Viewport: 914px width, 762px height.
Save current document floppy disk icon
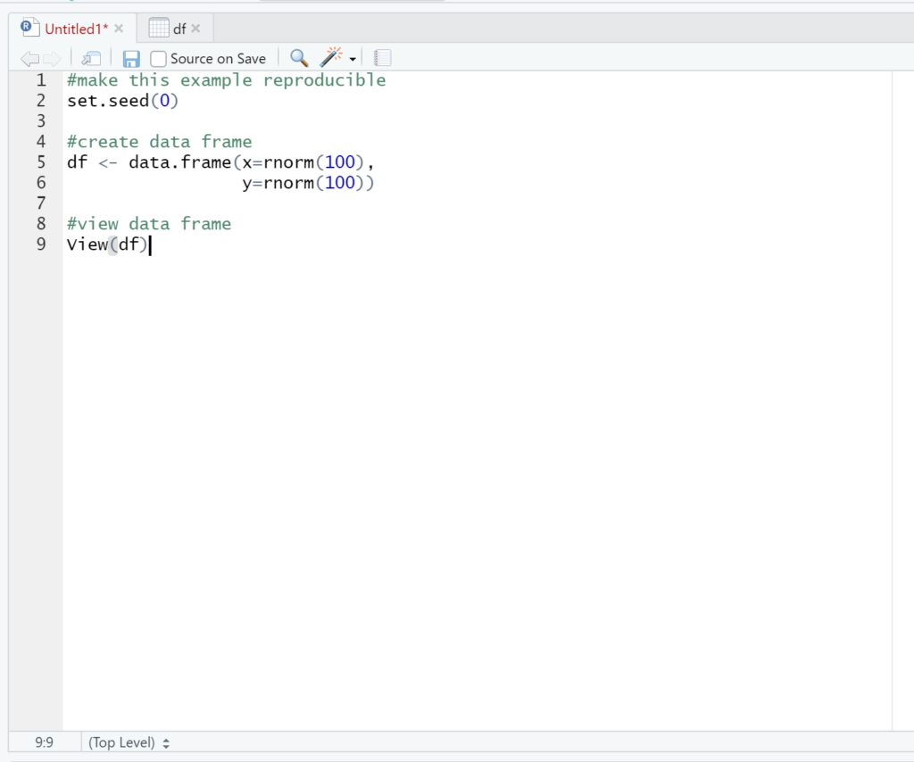[130, 59]
